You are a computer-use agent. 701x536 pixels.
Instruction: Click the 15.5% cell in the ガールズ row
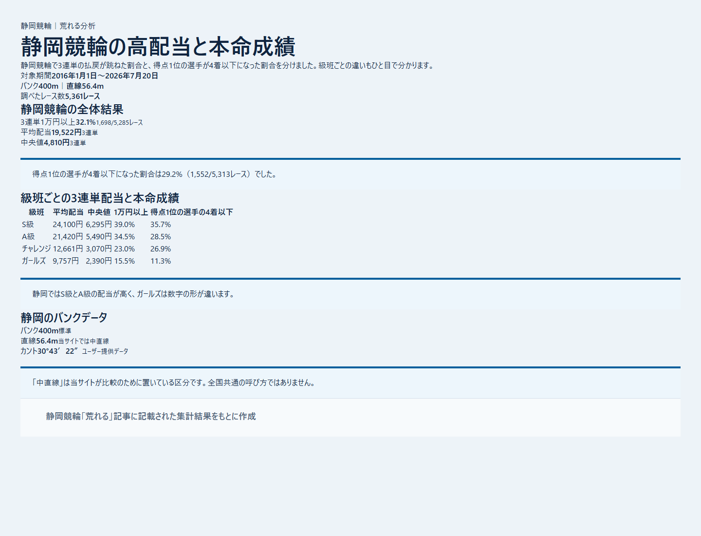125,261
